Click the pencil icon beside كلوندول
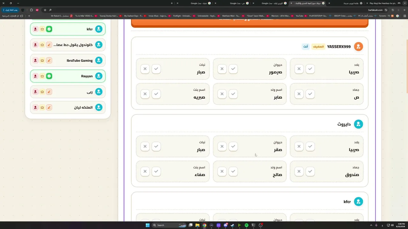408x229 pixels. 49,45
